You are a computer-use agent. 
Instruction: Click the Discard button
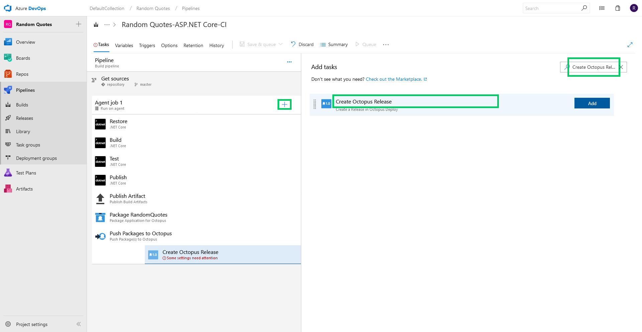tap(302, 44)
